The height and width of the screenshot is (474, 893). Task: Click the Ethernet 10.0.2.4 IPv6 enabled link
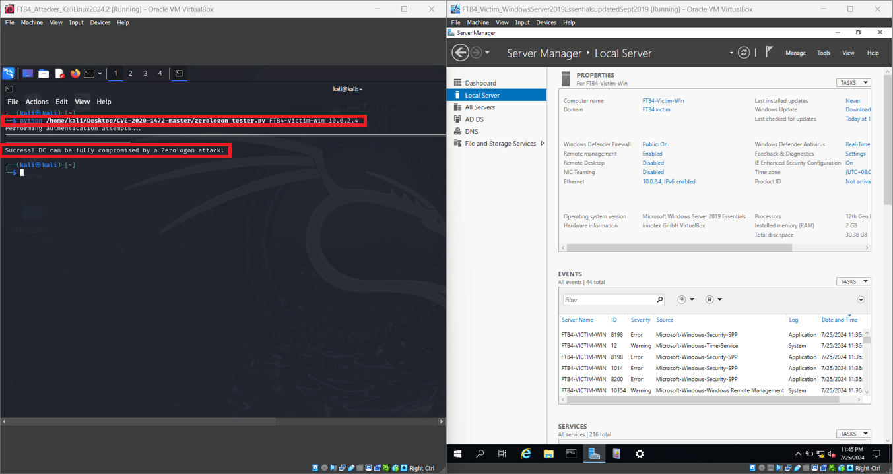pos(669,181)
